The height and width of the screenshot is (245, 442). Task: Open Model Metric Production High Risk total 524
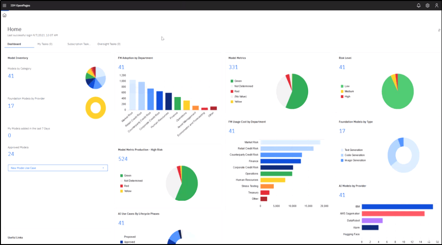[123, 159]
